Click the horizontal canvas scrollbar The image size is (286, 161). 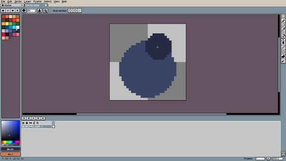[151, 114]
